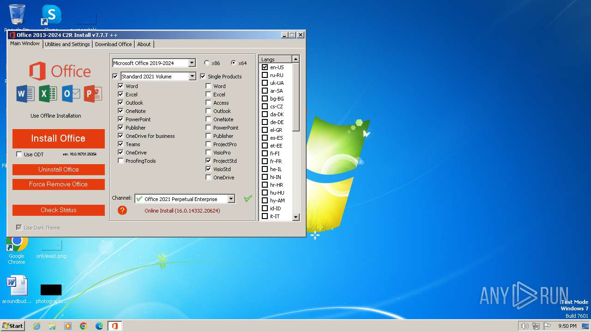Click the Langs column header
This screenshot has width=591, height=332.
(x=276, y=59)
